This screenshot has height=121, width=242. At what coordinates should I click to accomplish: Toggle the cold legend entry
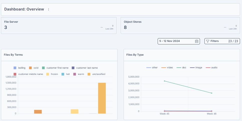click(34, 68)
